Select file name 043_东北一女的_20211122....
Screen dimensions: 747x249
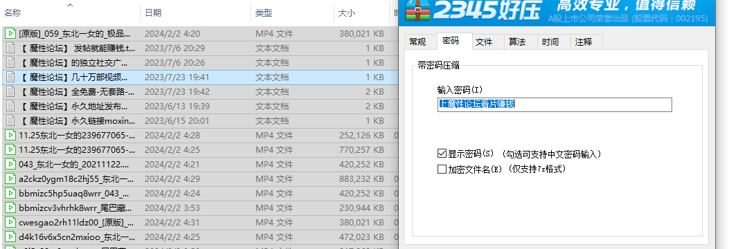[x=74, y=164]
